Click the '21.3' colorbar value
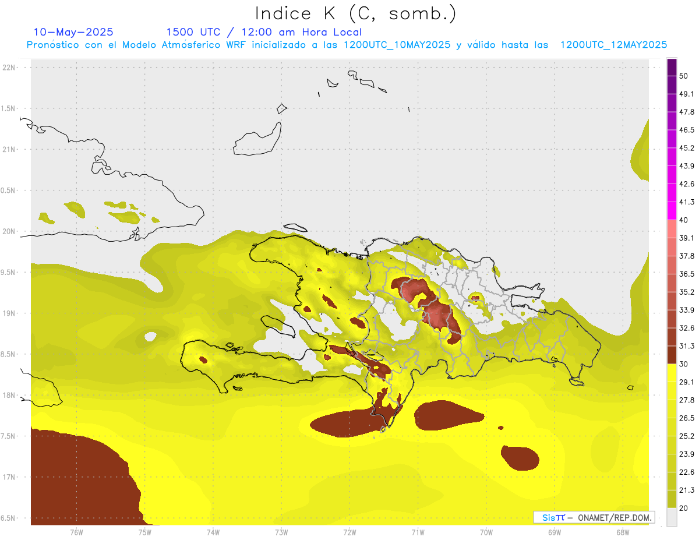 pos(687,490)
